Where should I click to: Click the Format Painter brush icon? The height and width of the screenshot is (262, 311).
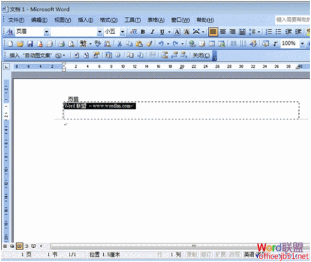click(x=149, y=44)
